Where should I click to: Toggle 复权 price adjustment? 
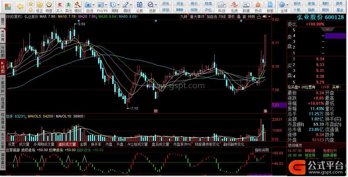[x=231, y=17]
